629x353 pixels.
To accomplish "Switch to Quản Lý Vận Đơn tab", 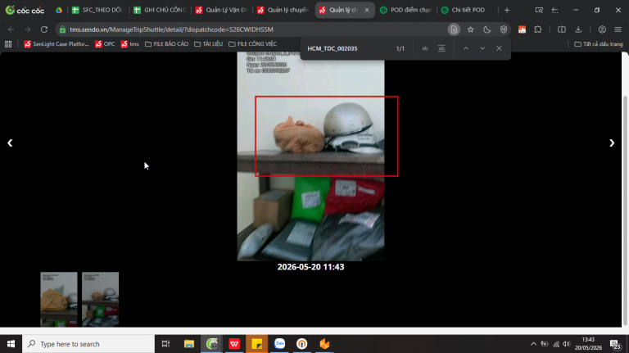I will (x=222, y=10).
